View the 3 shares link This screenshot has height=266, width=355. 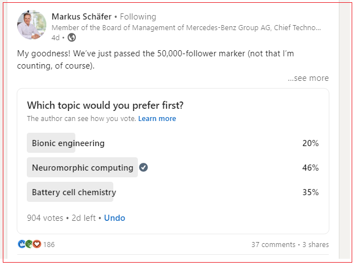coord(316,245)
